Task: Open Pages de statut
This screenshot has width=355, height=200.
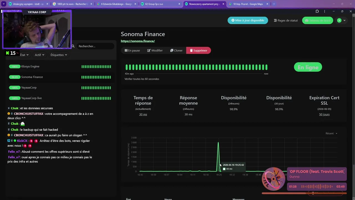Action: pos(286,20)
